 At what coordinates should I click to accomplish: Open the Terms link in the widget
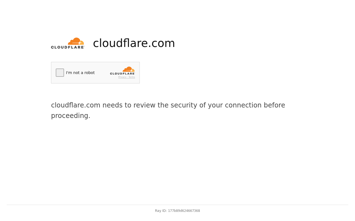click(x=132, y=77)
